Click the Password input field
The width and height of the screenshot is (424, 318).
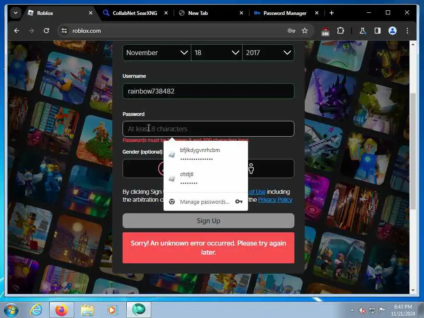pyautogui.click(x=208, y=129)
